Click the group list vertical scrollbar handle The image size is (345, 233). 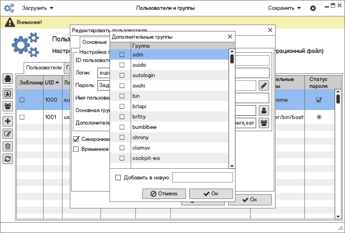232,58
